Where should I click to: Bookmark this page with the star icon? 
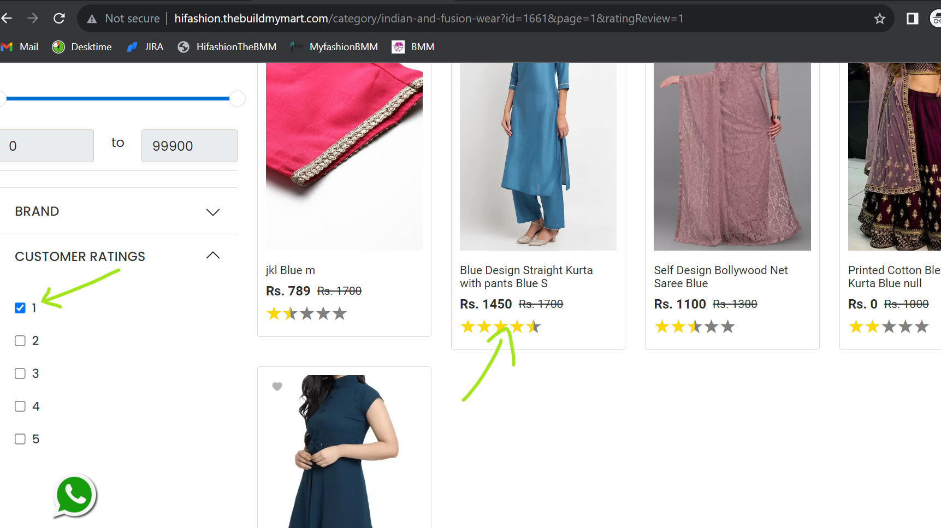(879, 19)
